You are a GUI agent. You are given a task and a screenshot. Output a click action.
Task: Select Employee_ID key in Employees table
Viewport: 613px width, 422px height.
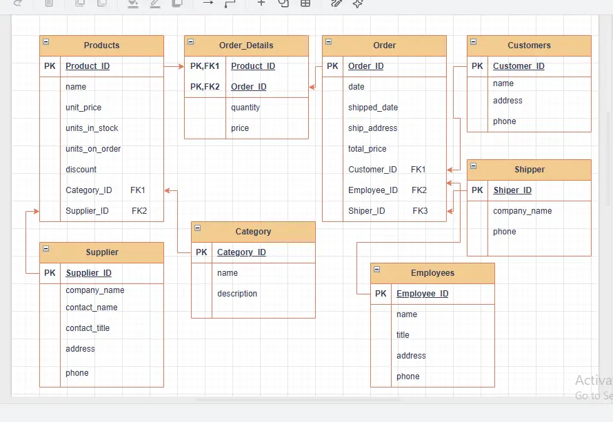coord(422,294)
